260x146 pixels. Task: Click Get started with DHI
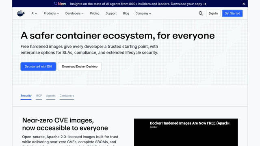[38, 67]
